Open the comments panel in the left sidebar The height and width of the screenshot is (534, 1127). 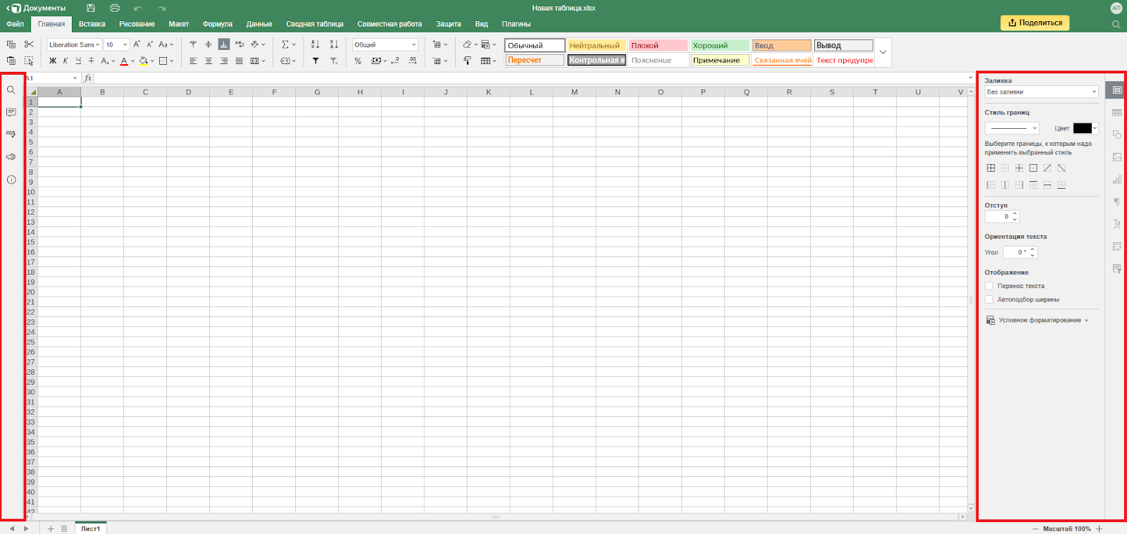click(x=11, y=112)
